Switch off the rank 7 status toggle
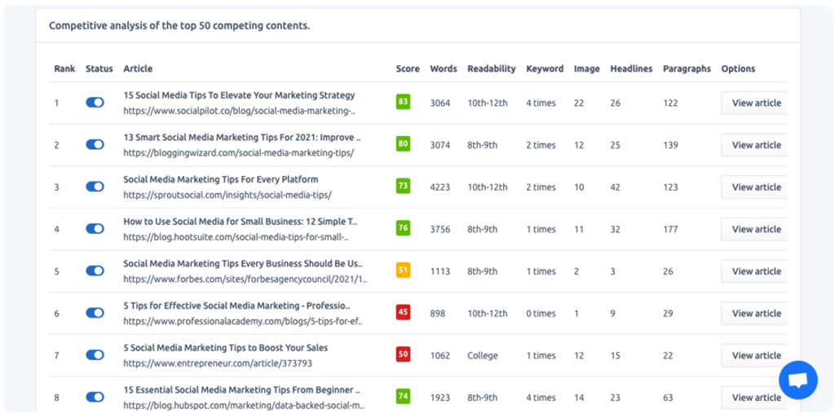The image size is (835, 417). tap(95, 355)
